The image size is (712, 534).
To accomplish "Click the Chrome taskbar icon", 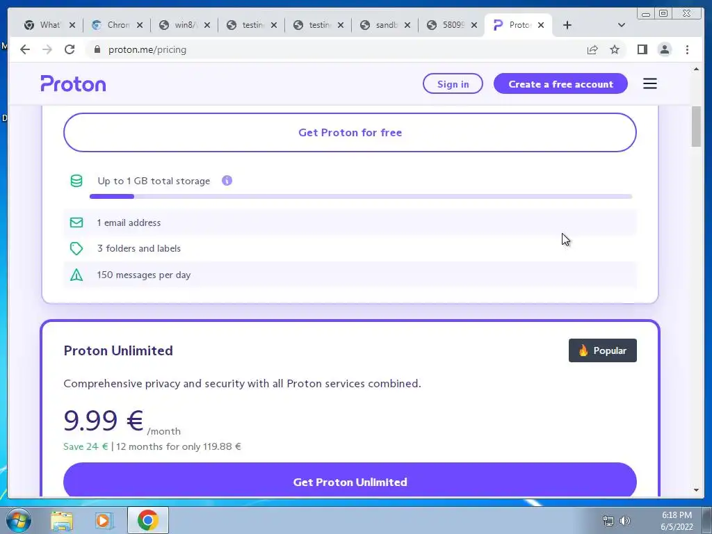I will click(x=148, y=520).
